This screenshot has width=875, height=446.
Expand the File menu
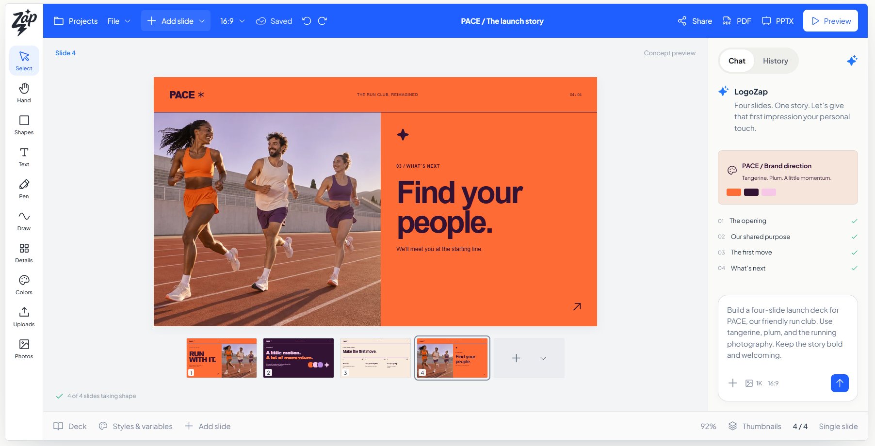click(119, 21)
